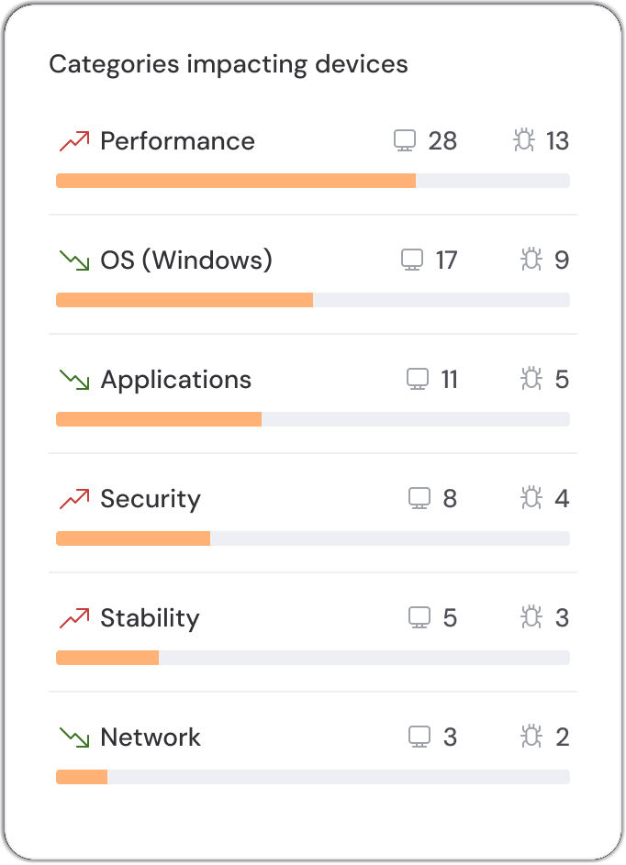
Task: Click the Performance devices monitor icon
Action: 405,141
